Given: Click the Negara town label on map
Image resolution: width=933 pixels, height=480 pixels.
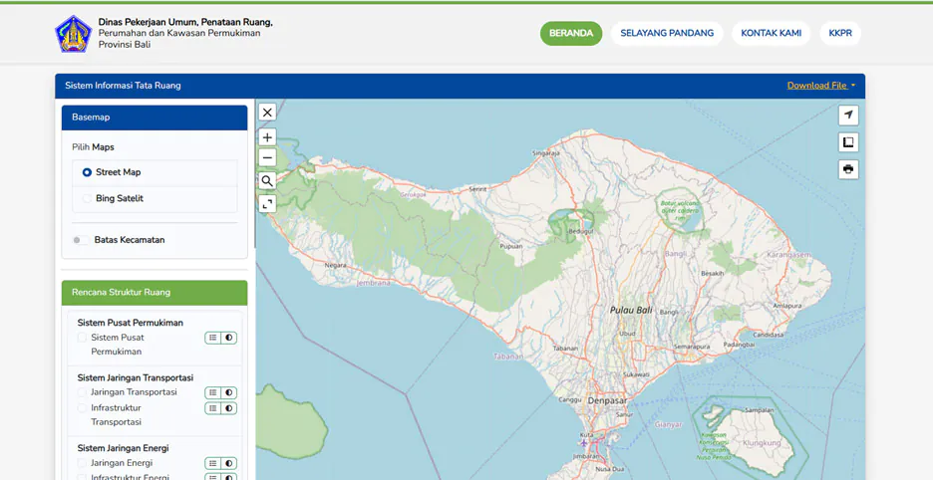Looking at the screenshot, I should 335,265.
